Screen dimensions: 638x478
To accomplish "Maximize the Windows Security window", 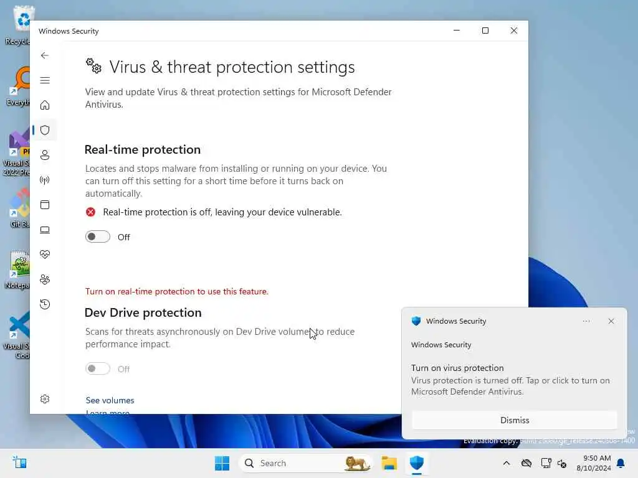I will point(485,30).
